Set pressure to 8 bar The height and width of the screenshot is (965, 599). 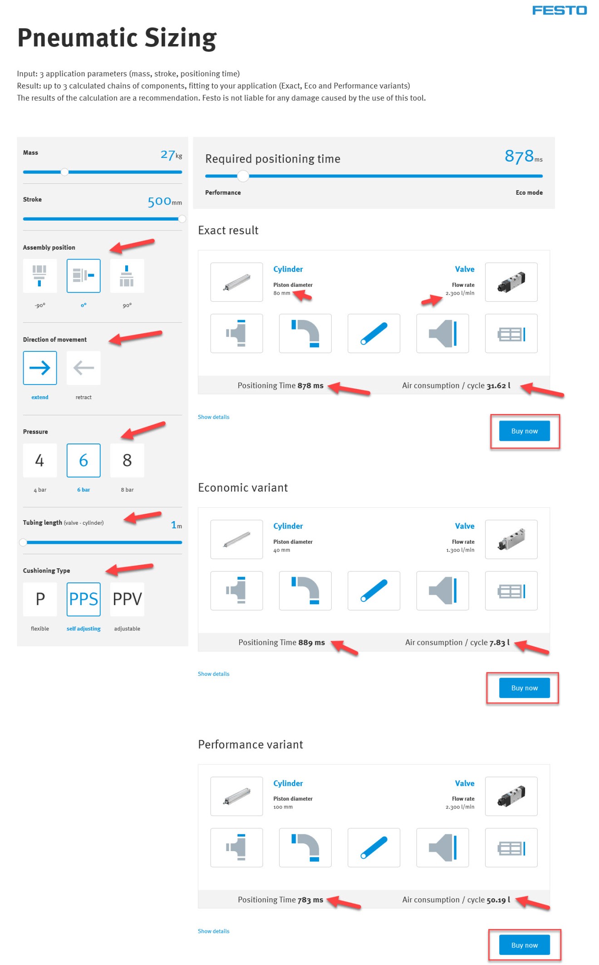coord(127,460)
